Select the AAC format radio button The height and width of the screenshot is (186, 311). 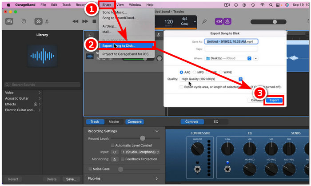click(181, 73)
